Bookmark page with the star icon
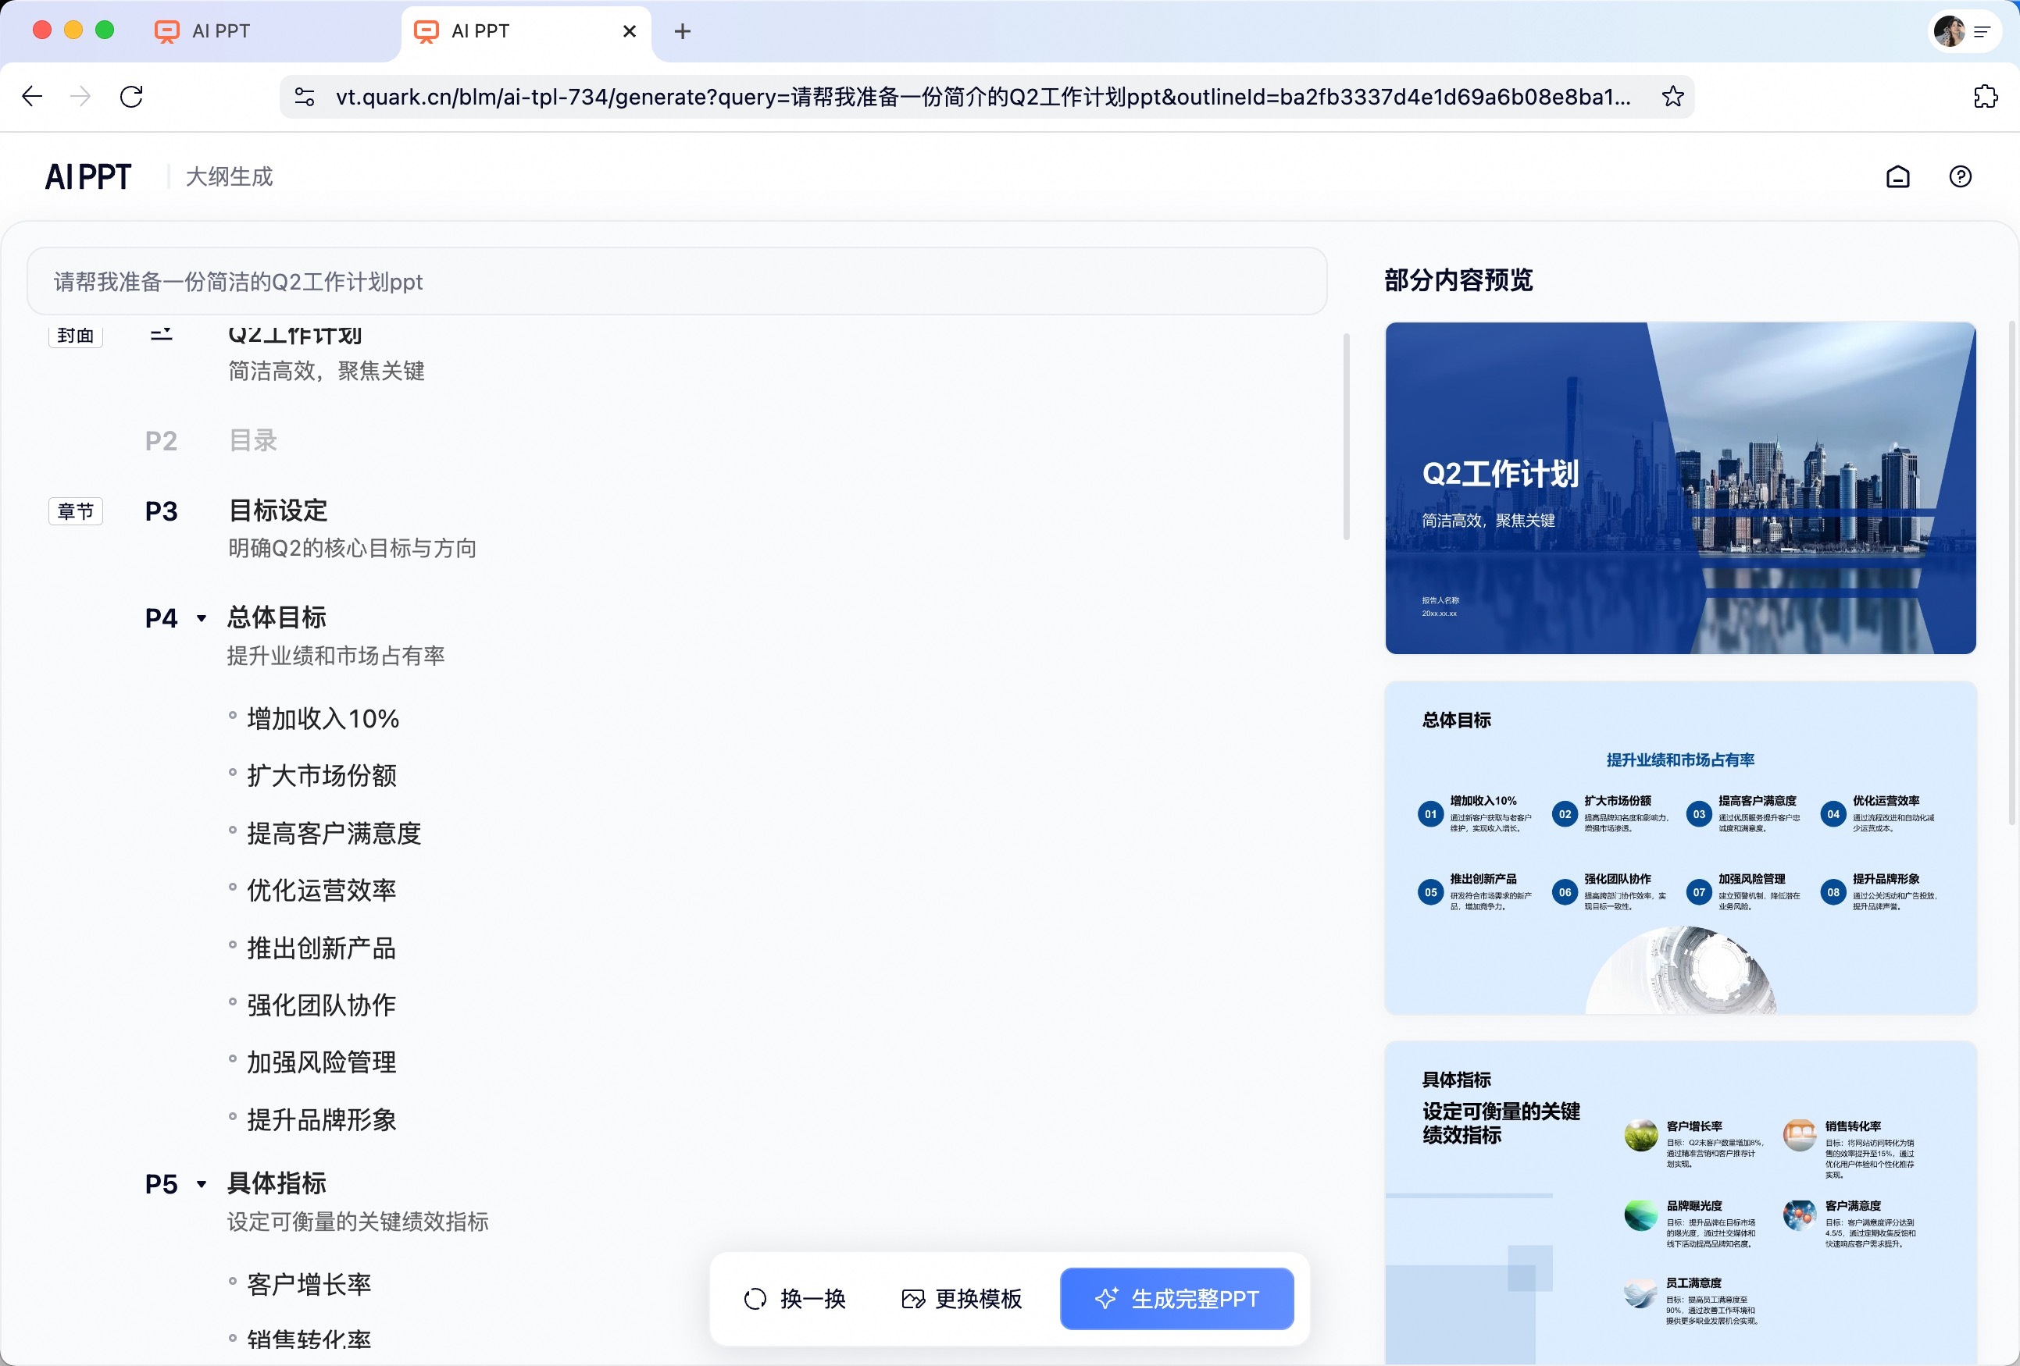Viewport: 2020px width, 1366px height. [1672, 96]
